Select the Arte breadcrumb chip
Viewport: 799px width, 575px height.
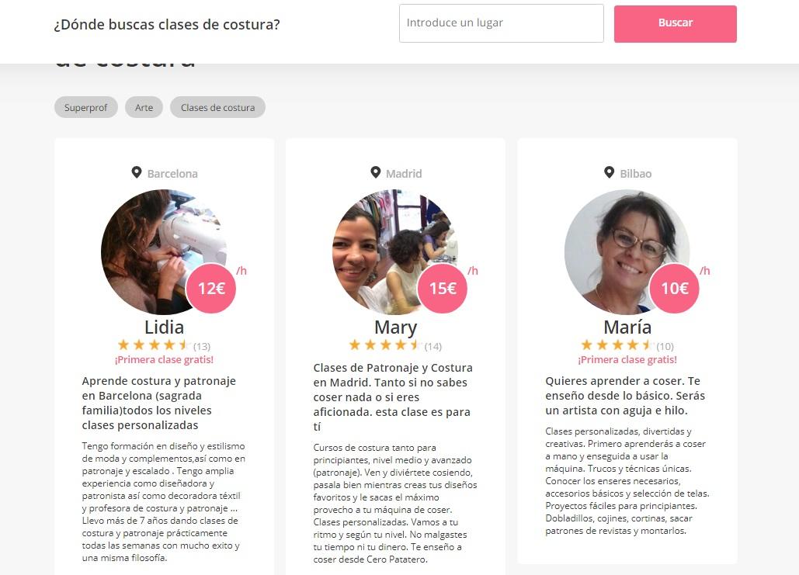coord(144,107)
